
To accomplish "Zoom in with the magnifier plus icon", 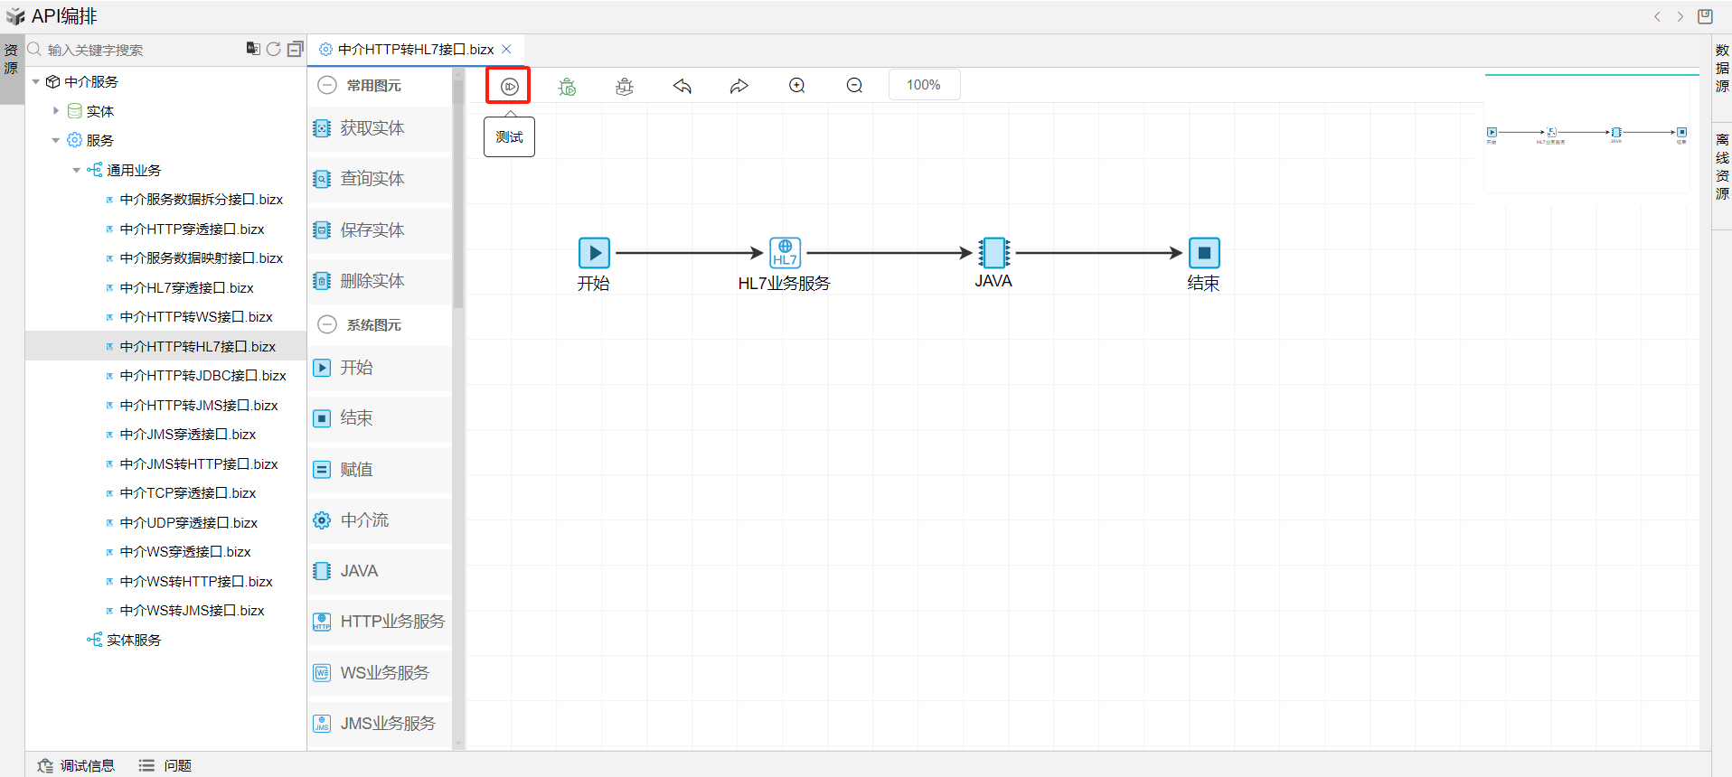I will (796, 86).
